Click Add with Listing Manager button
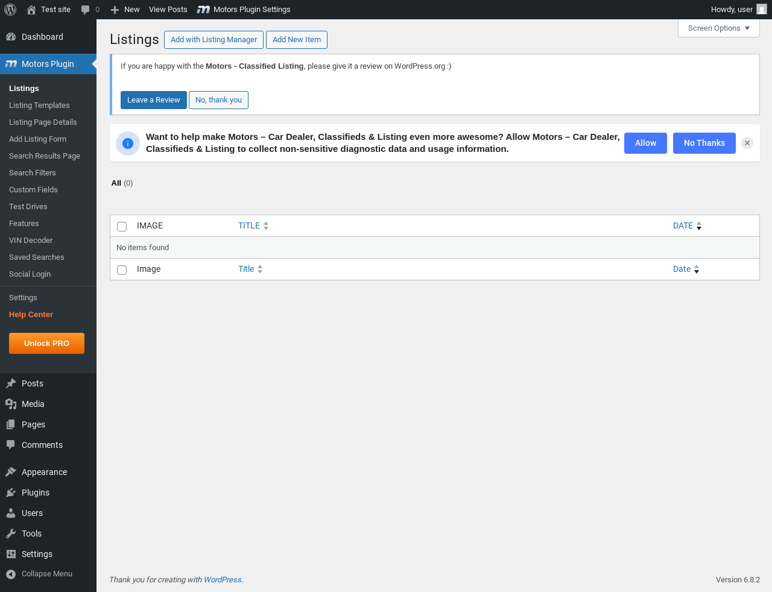Image resolution: width=772 pixels, height=592 pixels. (214, 40)
